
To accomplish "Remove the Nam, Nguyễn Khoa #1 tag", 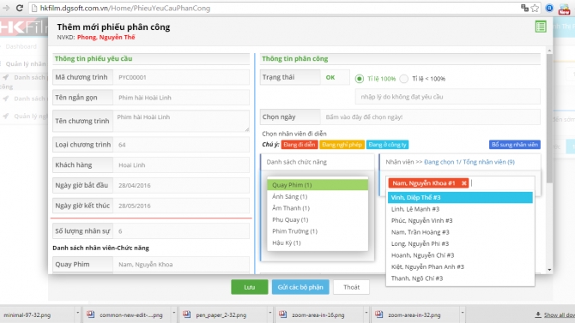I will [464, 183].
